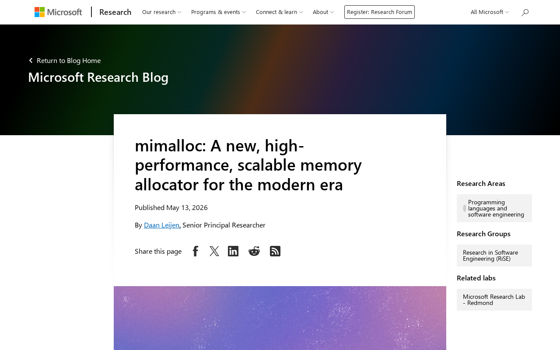This screenshot has height=350, width=560.
Task: Expand the Programs & events menu
Action: [219, 12]
